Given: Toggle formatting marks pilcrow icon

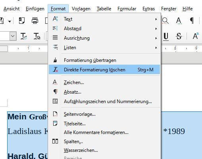Looking at the screenshot, I should [x=192, y=21].
